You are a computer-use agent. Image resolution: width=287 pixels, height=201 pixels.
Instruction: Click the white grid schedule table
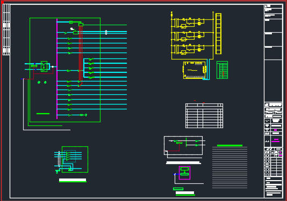pos(204,116)
